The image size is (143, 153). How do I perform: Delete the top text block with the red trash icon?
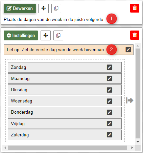pyautogui.click(x=135, y=8)
